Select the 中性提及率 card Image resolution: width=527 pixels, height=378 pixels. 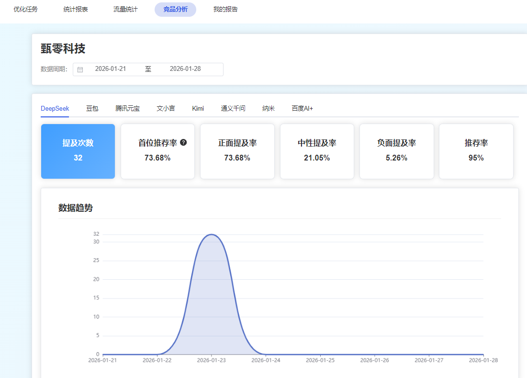pos(317,151)
